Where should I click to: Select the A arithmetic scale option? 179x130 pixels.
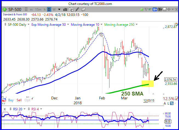pyautogui.click(x=164, y=103)
